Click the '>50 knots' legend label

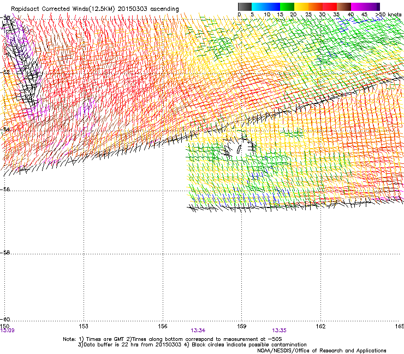tap(388, 15)
